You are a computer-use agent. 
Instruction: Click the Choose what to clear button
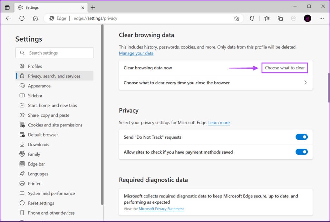coord(285,68)
